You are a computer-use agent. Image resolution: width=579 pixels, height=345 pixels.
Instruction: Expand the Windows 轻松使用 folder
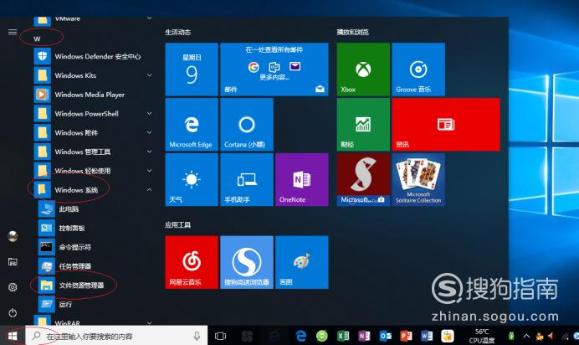(149, 171)
